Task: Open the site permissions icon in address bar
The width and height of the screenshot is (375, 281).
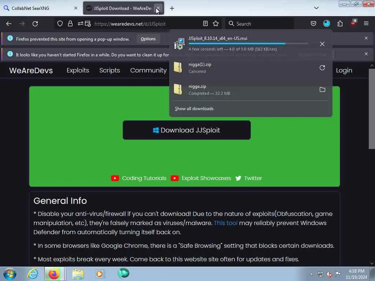Action: pos(80,23)
